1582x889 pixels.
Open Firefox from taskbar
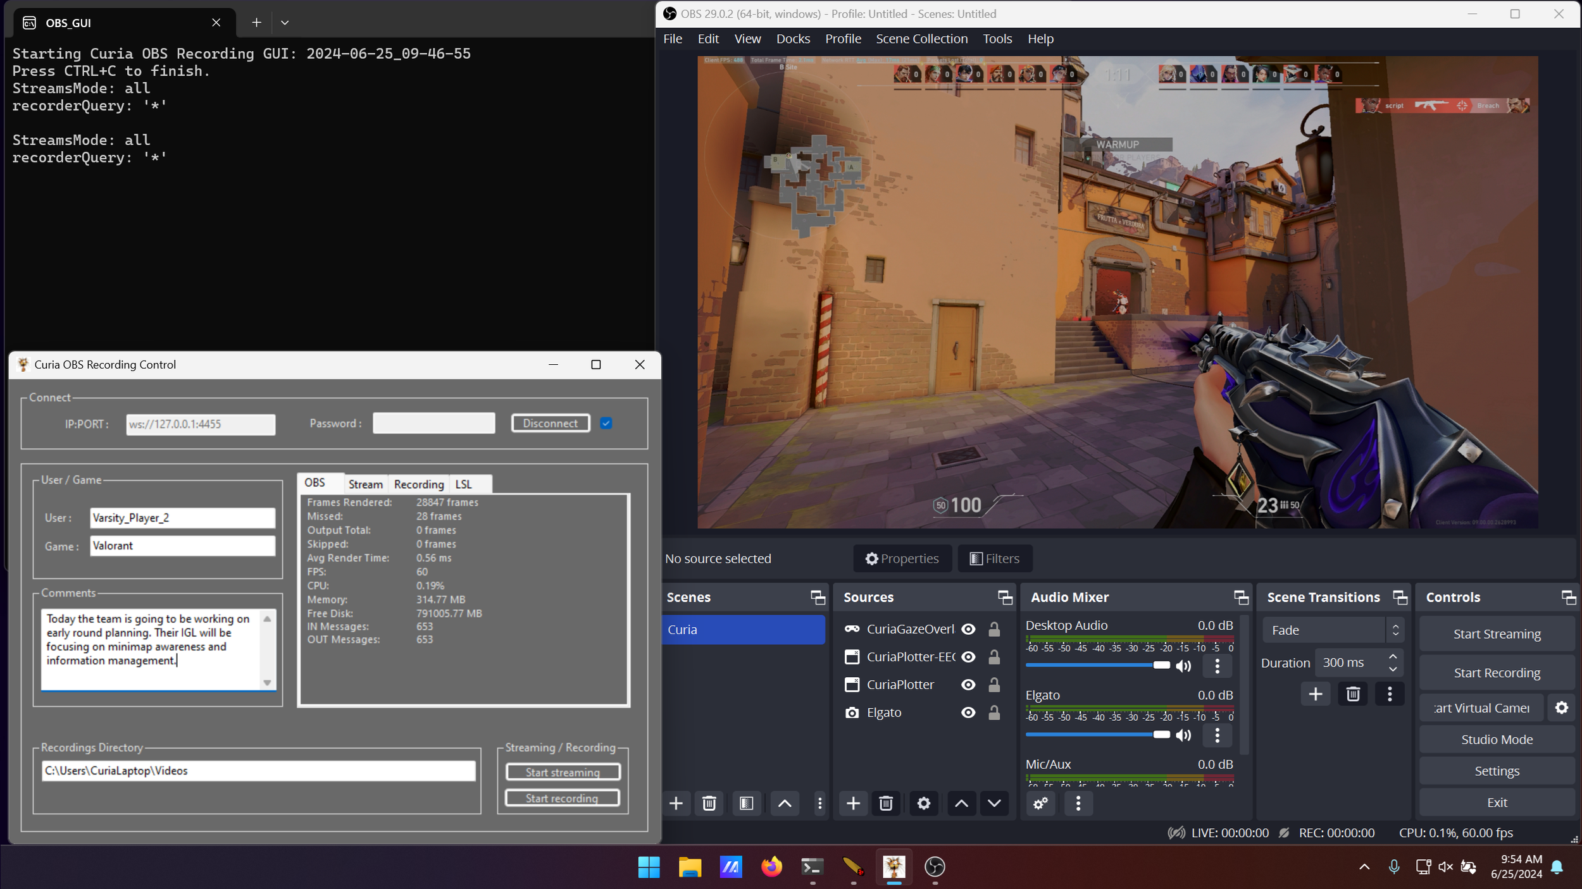pos(771,867)
